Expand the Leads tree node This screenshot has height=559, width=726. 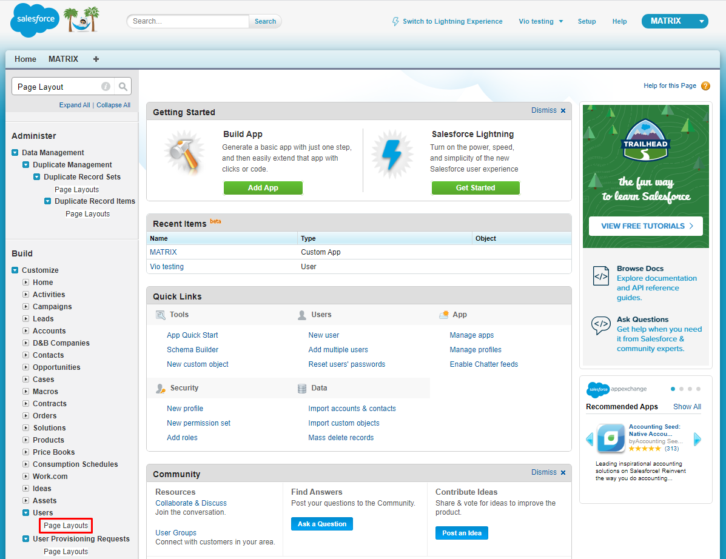click(x=26, y=319)
